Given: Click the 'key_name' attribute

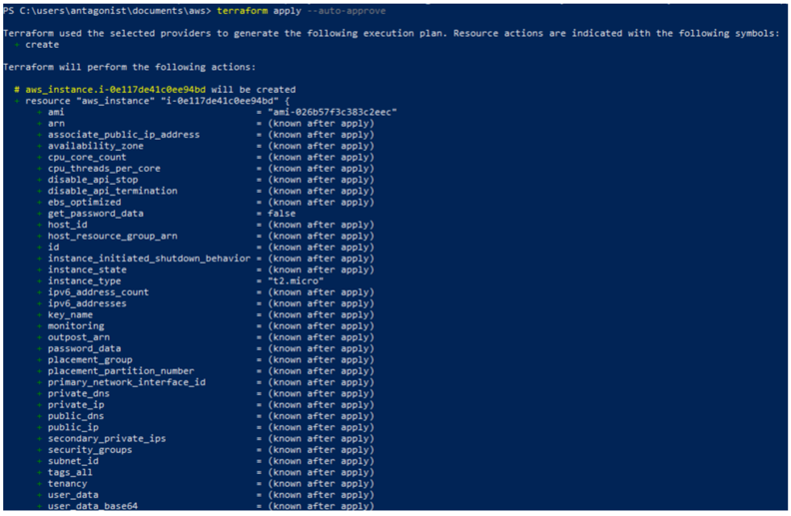Looking at the screenshot, I should 70,314.
